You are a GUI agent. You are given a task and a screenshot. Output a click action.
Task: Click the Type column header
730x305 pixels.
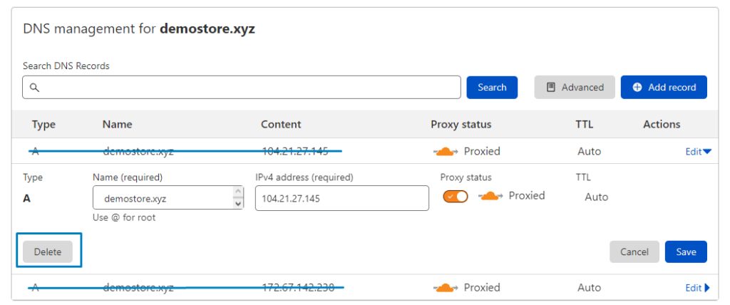pos(43,124)
